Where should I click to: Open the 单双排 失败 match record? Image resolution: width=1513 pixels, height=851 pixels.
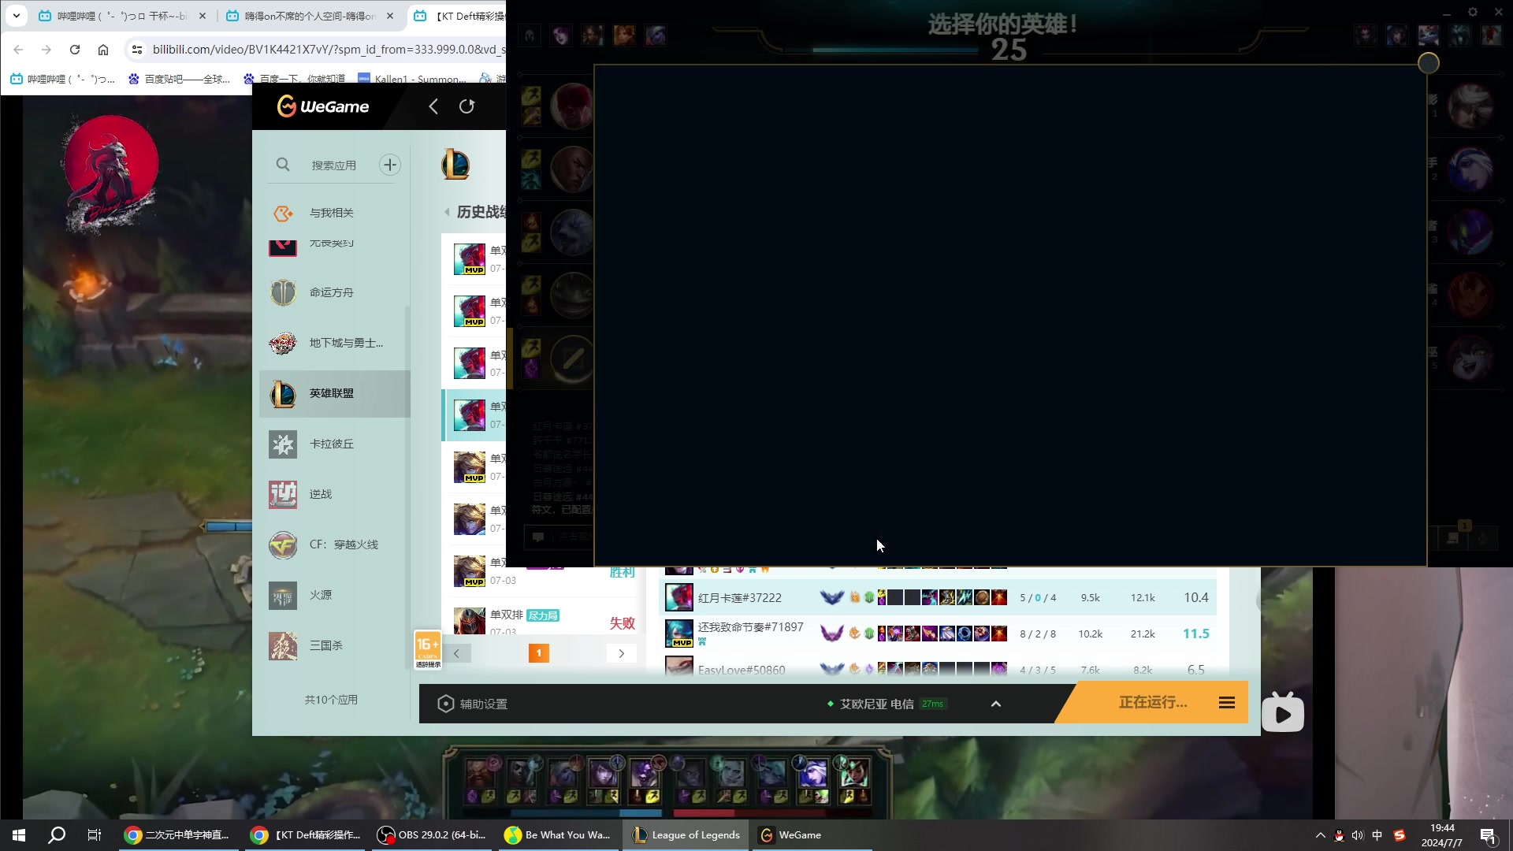pyautogui.click(x=544, y=621)
